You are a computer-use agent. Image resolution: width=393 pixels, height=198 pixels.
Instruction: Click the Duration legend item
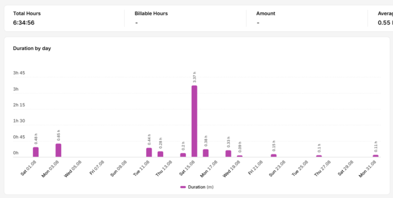pyautogui.click(x=197, y=187)
